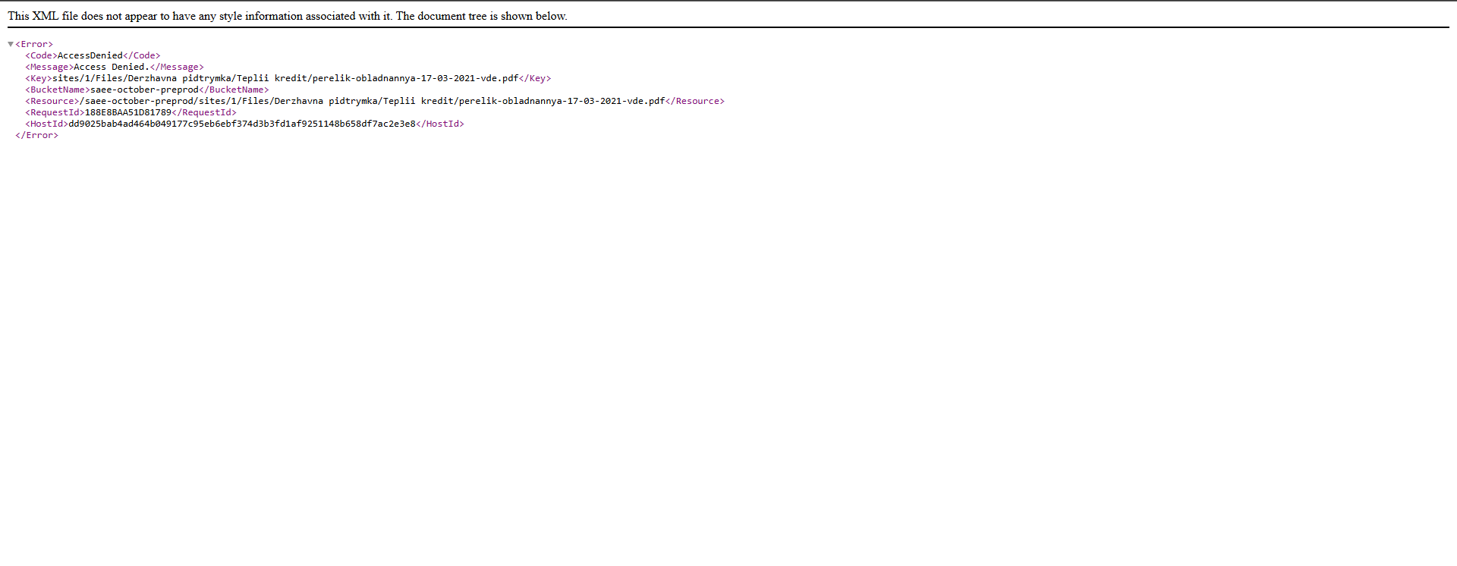Select the HostId hash value
Viewport: 1457px width, 566px height.
pyautogui.click(x=242, y=124)
